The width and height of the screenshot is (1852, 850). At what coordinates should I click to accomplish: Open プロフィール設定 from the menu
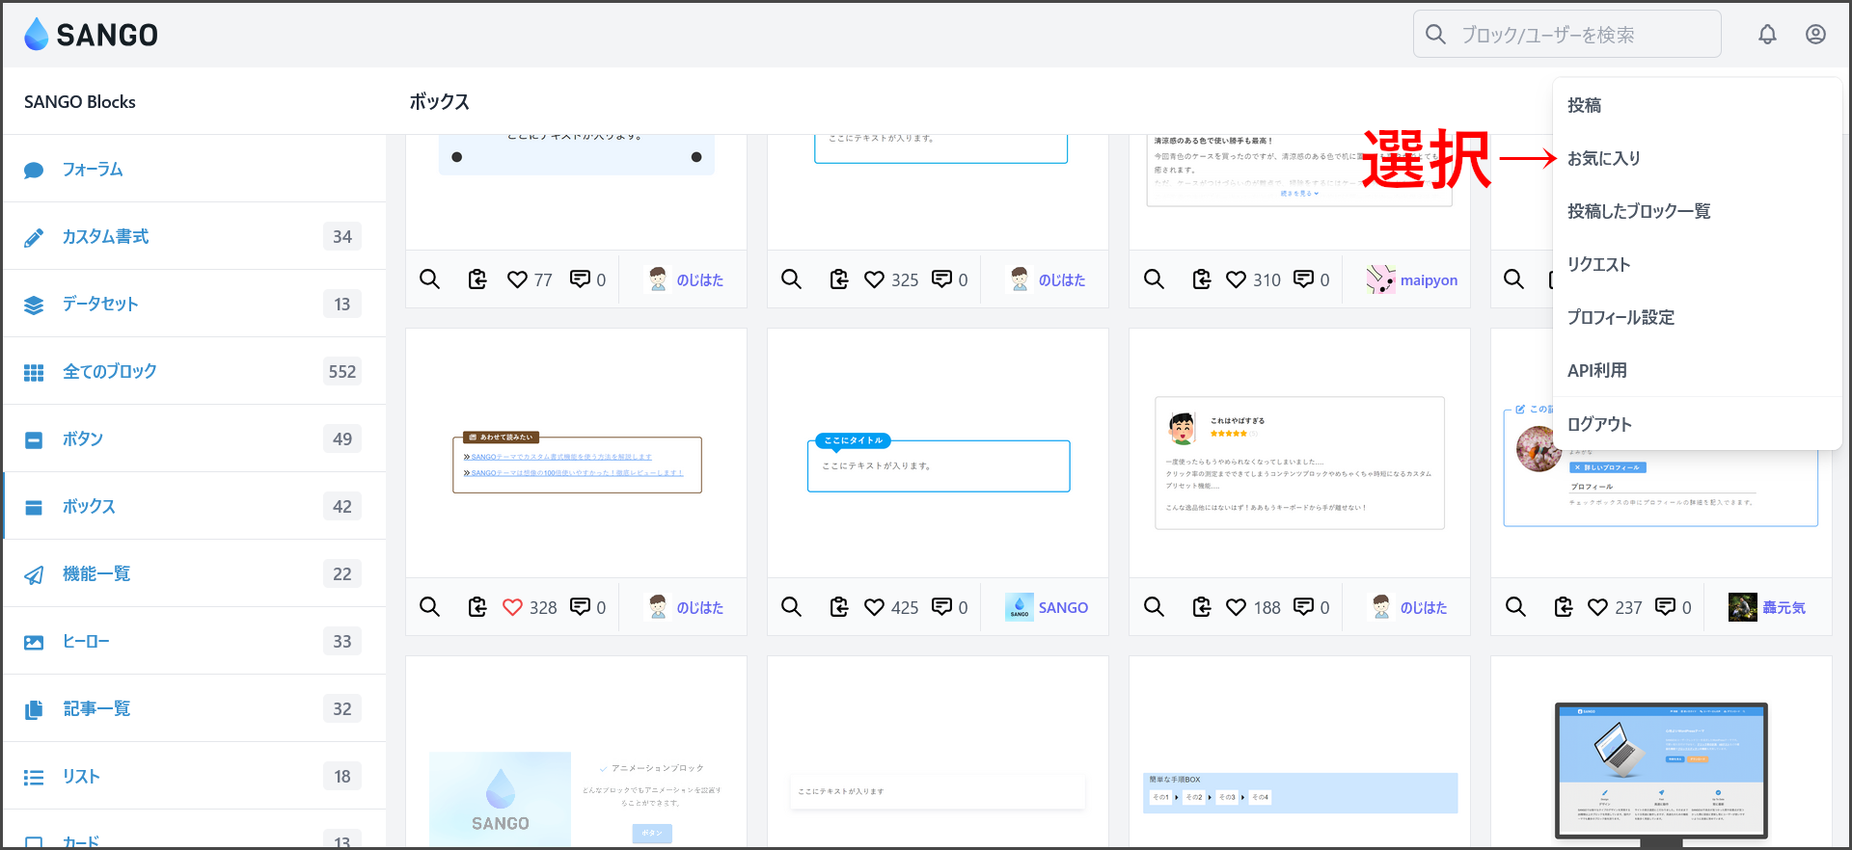tap(1620, 317)
